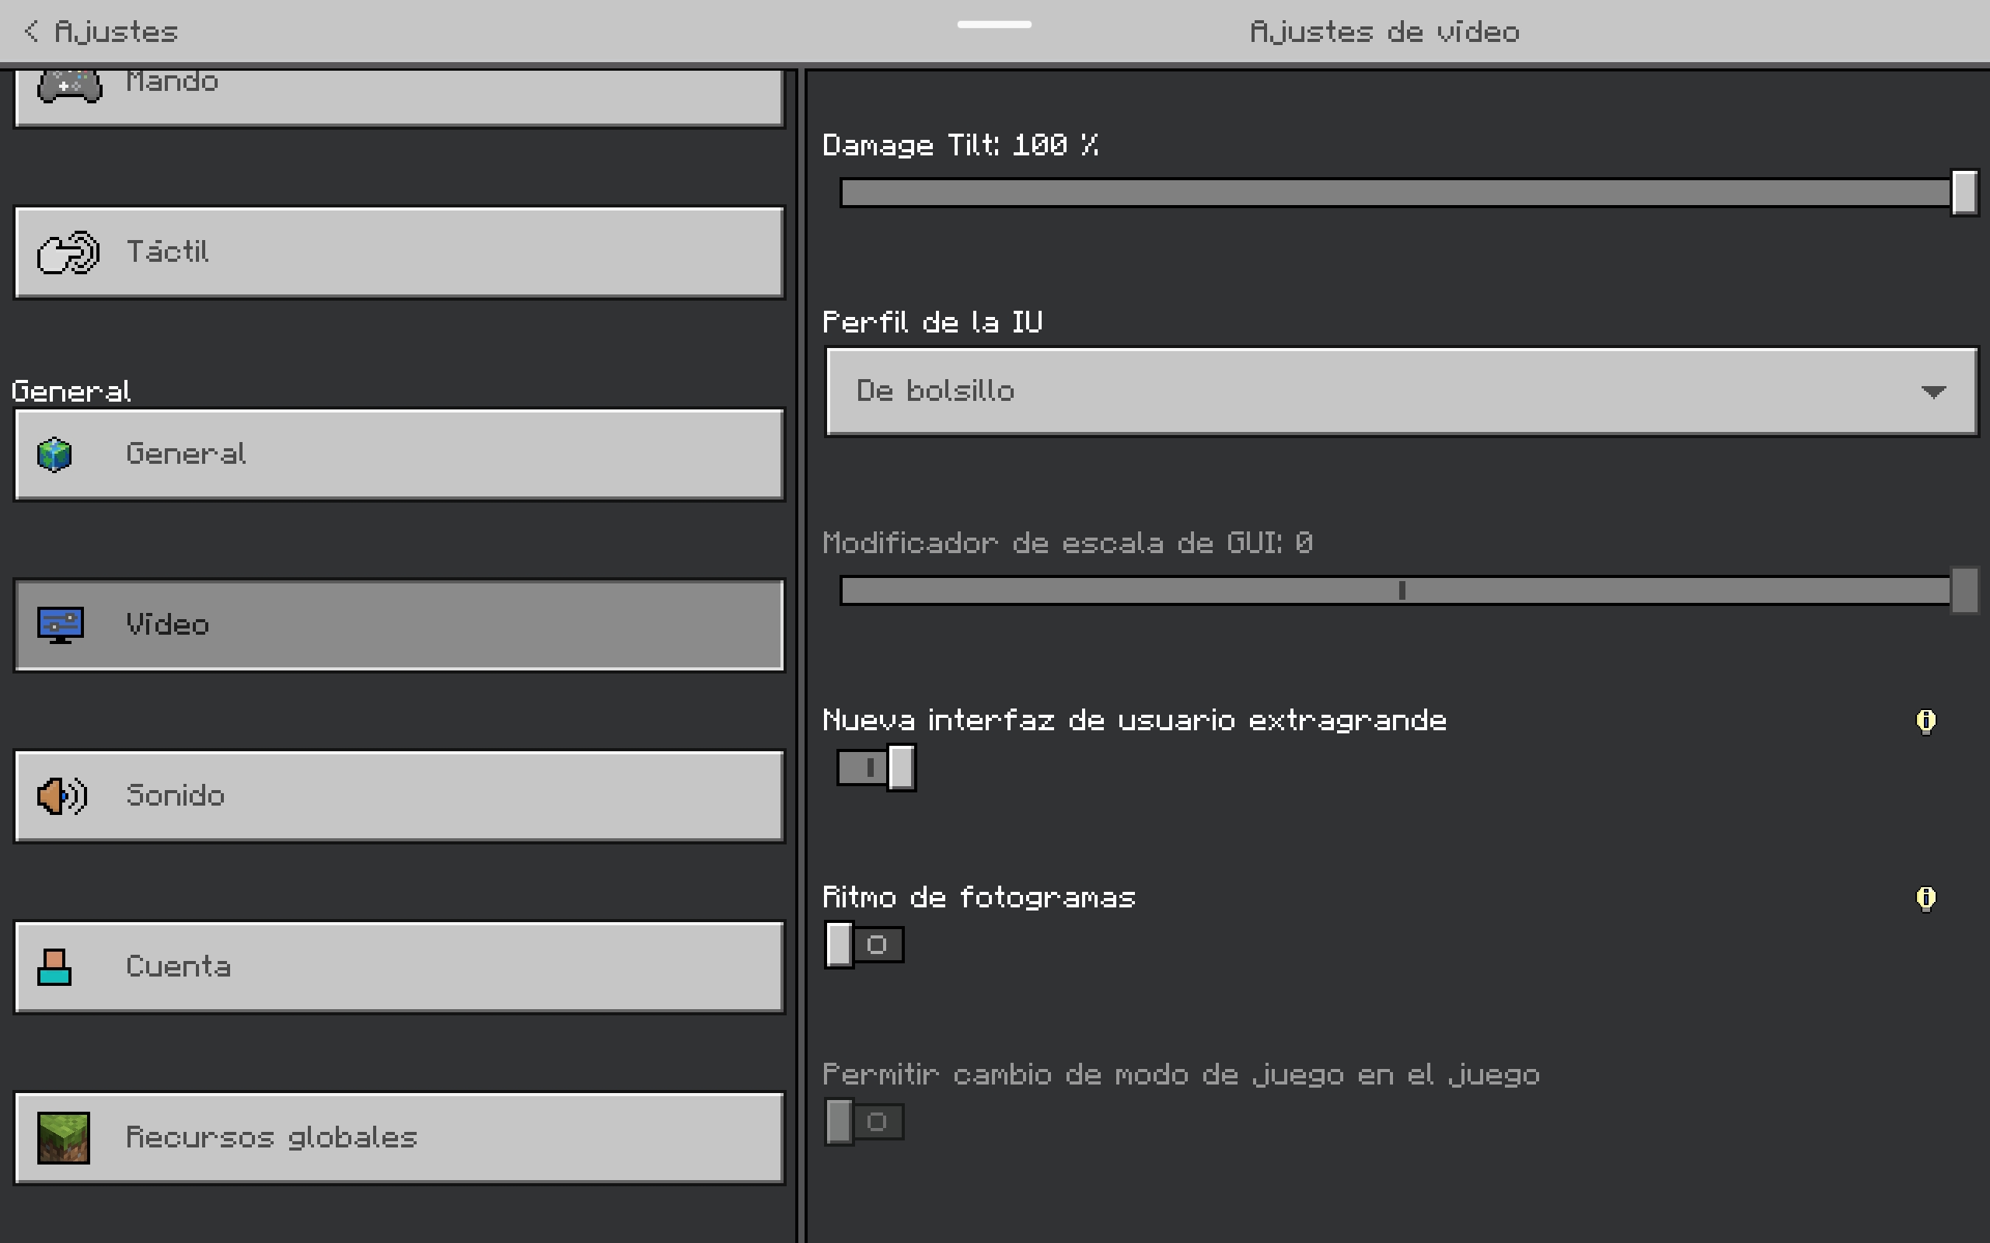Click the speaker icon for Sonido
The width and height of the screenshot is (1990, 1243).
coord(61,796)
